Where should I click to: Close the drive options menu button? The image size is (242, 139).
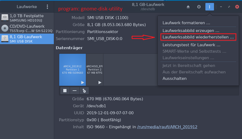pos(209,7)
